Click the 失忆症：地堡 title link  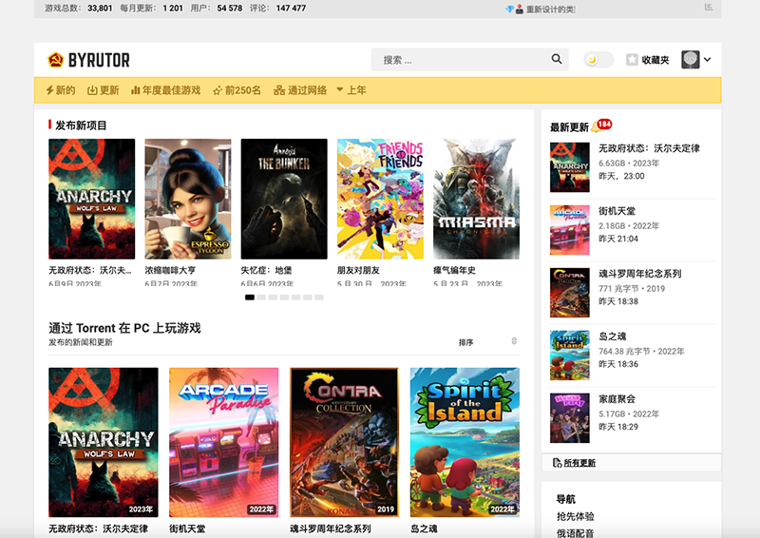coord(267,270)
